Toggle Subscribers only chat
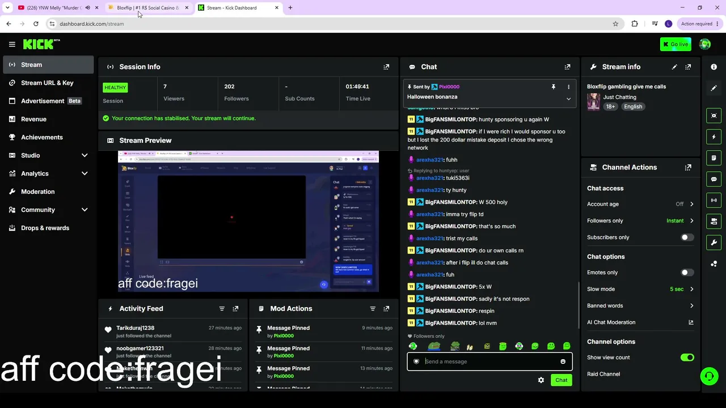Screen dimensions: 726x408 tap(687, 237)
